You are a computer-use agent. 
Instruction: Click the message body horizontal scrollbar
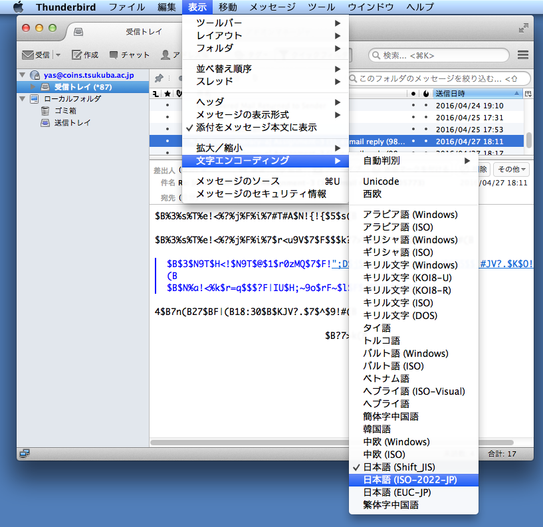coord(332,443)
